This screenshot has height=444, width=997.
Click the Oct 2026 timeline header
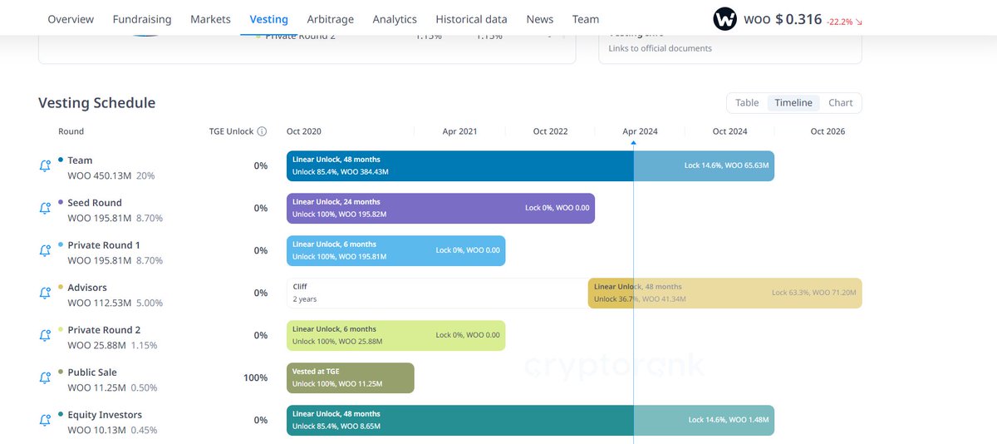pos(828,131)
